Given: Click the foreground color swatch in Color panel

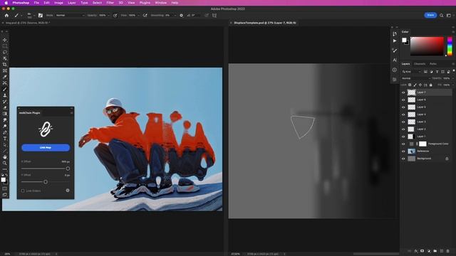Looking at the screenshot, I should pos(404,40).
